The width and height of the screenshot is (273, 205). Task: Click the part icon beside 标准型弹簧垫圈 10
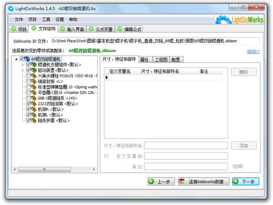coord(34,87)
